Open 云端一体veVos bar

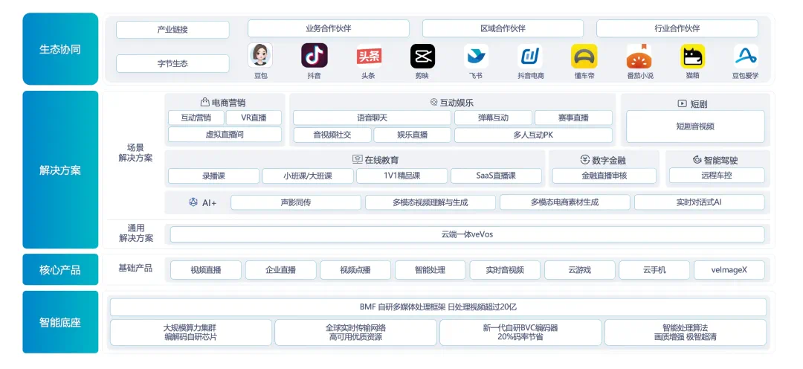[x=467, y=234]
